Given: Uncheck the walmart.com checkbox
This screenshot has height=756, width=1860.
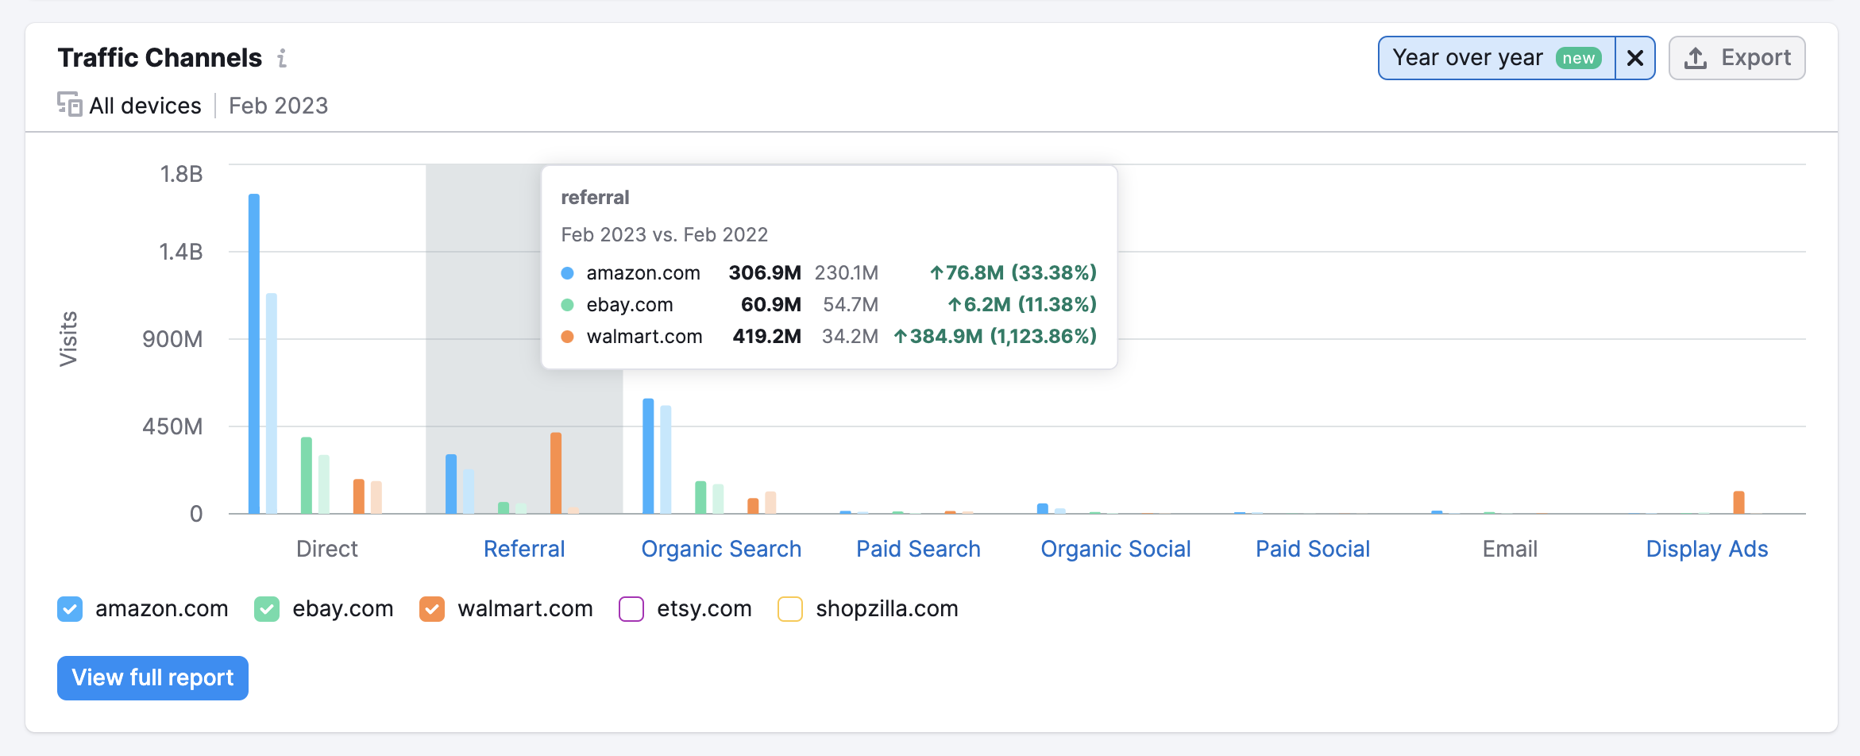Looking at the screenshot, I should click(432, 609).
